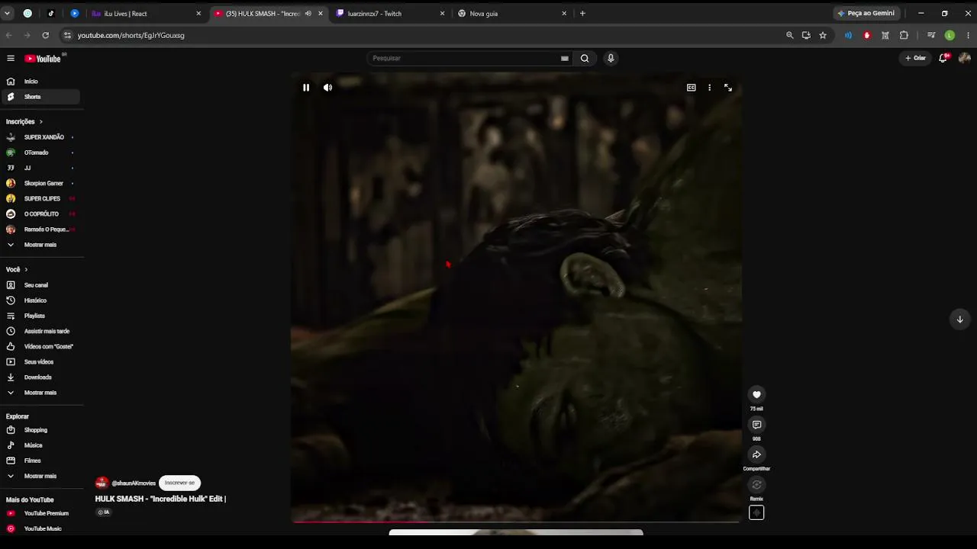Run search with magnifying glass button
977x549 pixels.
click(x=585, y=58)
